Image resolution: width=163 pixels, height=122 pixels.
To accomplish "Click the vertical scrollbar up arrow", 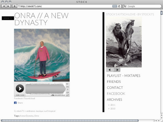I will tap(162, 115).
